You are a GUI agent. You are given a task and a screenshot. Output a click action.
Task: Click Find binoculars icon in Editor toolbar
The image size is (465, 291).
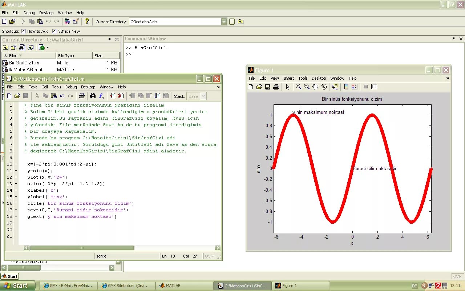(x=93, y=96)
